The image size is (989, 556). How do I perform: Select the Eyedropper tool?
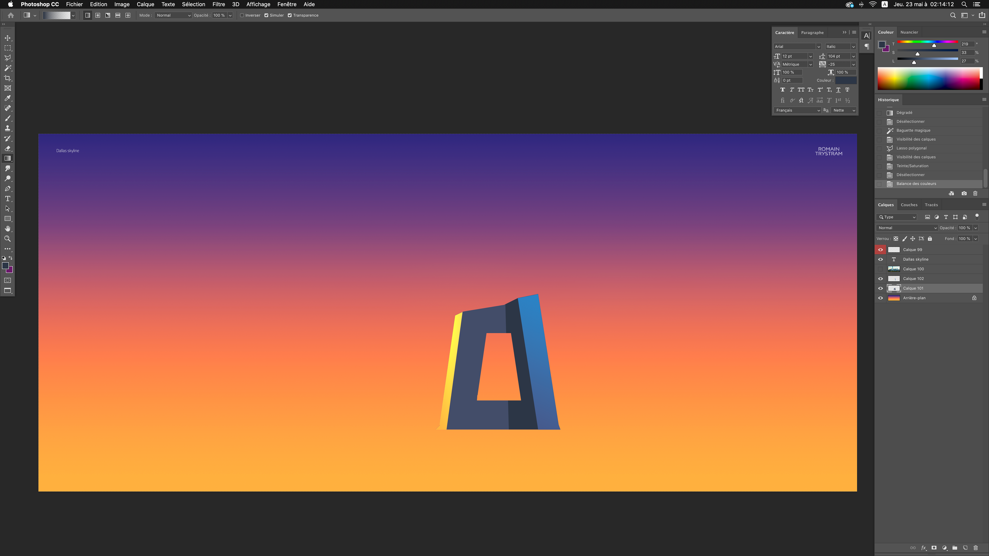click(x=8, y=98)
